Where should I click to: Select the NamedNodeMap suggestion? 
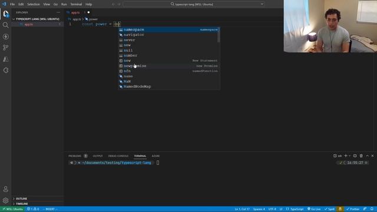(168, 87)
